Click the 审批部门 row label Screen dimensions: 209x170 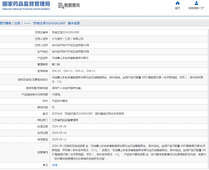tap(42, 120)
